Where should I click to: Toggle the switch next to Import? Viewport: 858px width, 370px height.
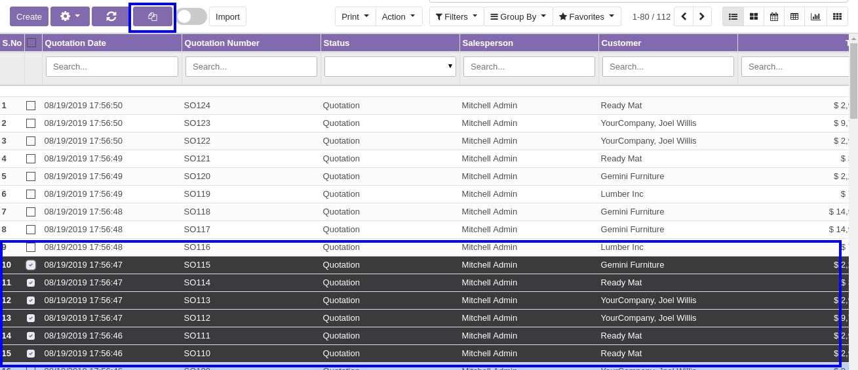coord(191,16)
